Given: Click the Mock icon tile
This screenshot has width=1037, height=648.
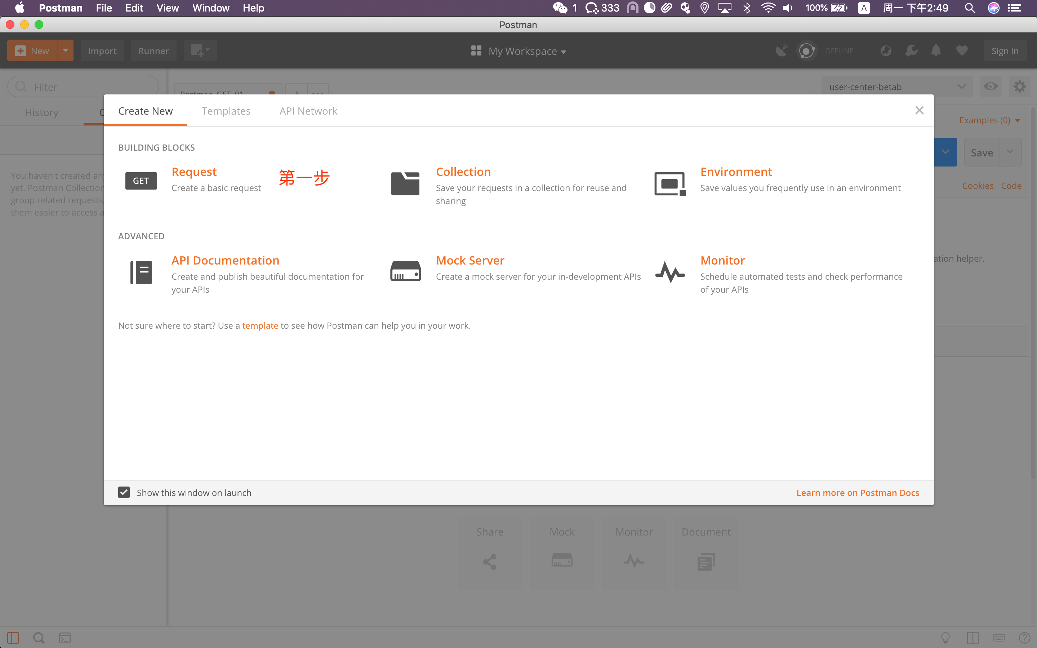Looking at the screenshot, I should coord(562,553).
